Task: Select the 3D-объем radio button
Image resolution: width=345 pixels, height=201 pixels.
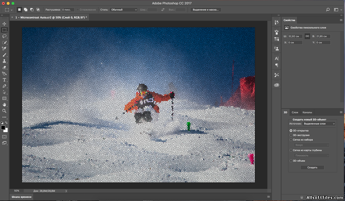Action: (x=291, y=161)
